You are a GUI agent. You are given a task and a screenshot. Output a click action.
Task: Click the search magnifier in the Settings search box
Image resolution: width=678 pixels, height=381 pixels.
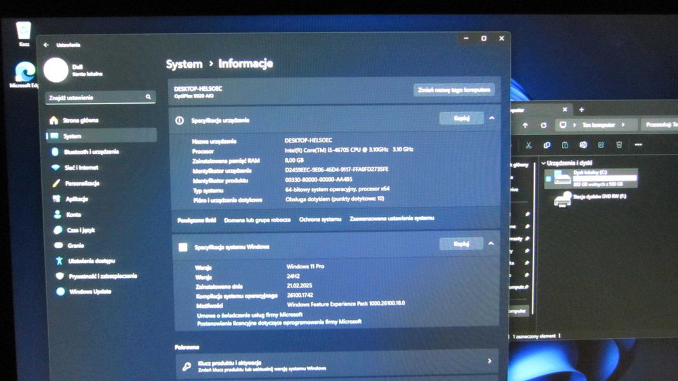(x=148, y=97)
